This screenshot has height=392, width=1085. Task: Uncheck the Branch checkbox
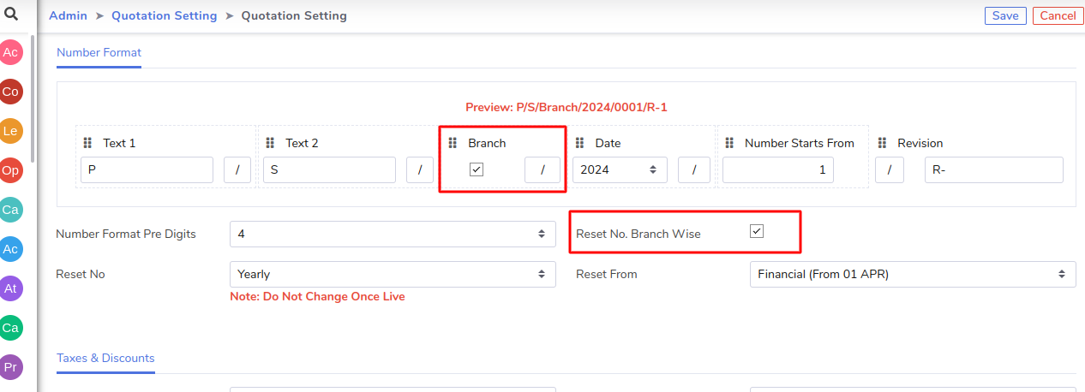[x=477, y=169]
